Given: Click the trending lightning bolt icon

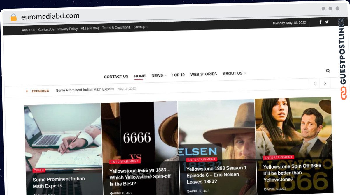Looking at the screenshot, I should pyautogui.click(x=27, y=91).
